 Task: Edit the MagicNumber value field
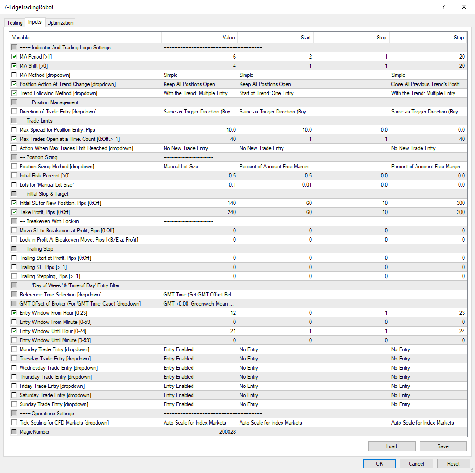199,432
